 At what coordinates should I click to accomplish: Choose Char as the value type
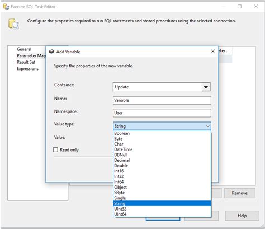pyautogui.click(x=162, y=144)
